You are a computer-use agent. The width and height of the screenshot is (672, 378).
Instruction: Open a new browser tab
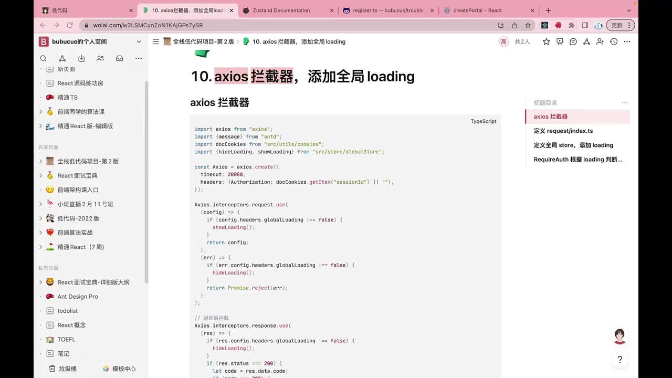[548, 10]
